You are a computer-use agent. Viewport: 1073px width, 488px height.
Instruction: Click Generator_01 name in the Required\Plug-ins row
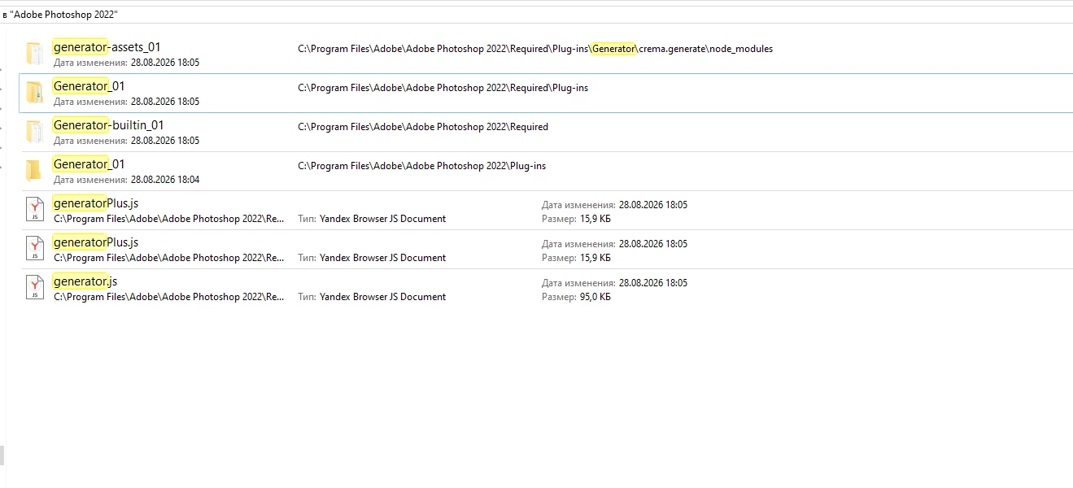point(89,86)
